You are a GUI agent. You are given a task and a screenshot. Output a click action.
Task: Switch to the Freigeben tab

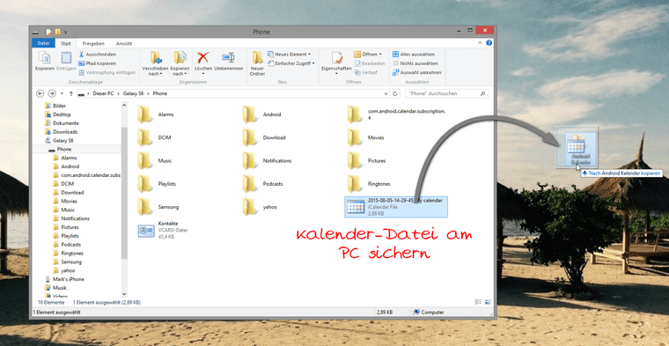tap(93, 43)
